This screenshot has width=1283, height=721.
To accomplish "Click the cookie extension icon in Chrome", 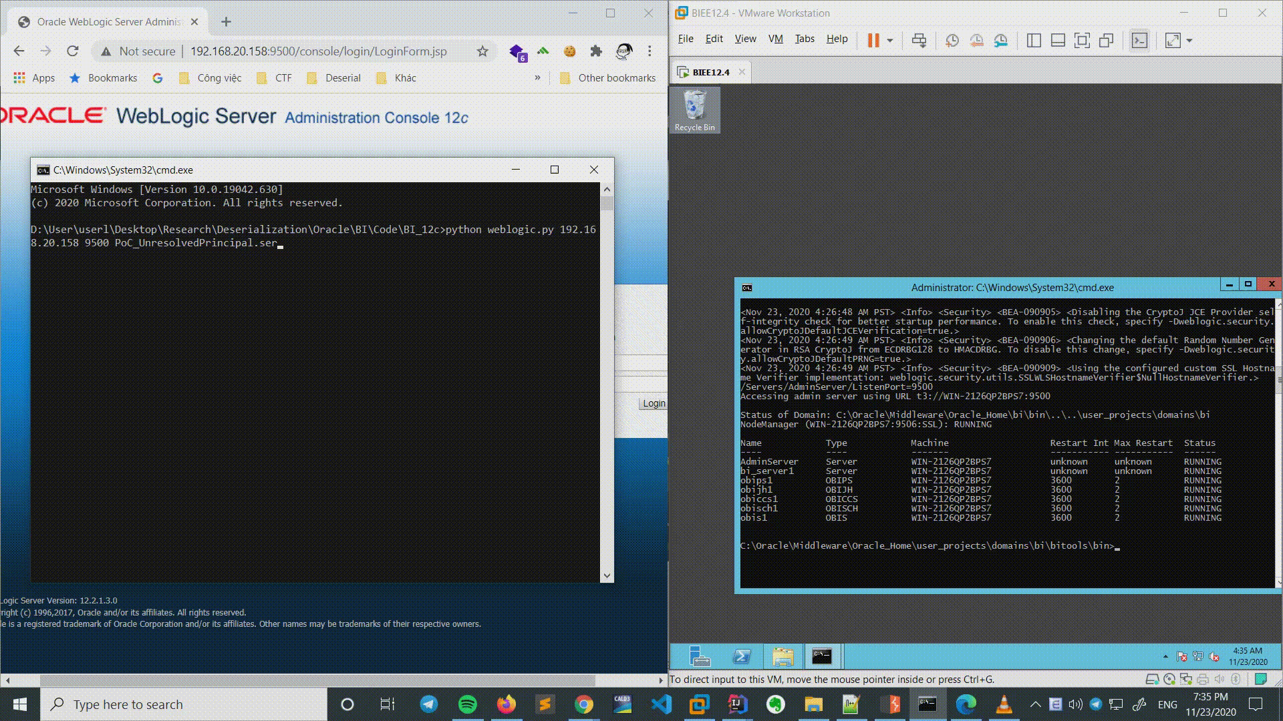I will pos(569,51).
